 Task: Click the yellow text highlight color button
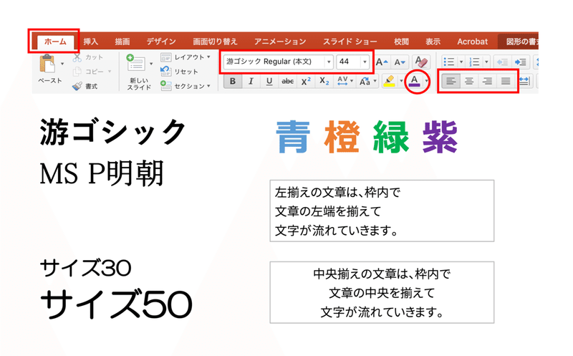389,81
